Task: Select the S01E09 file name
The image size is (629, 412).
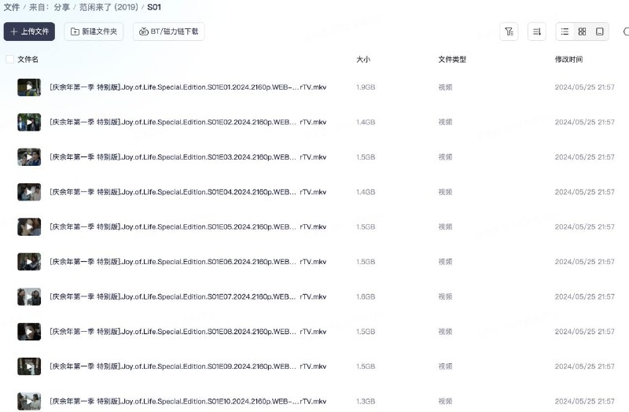Action: pos(188,366)
